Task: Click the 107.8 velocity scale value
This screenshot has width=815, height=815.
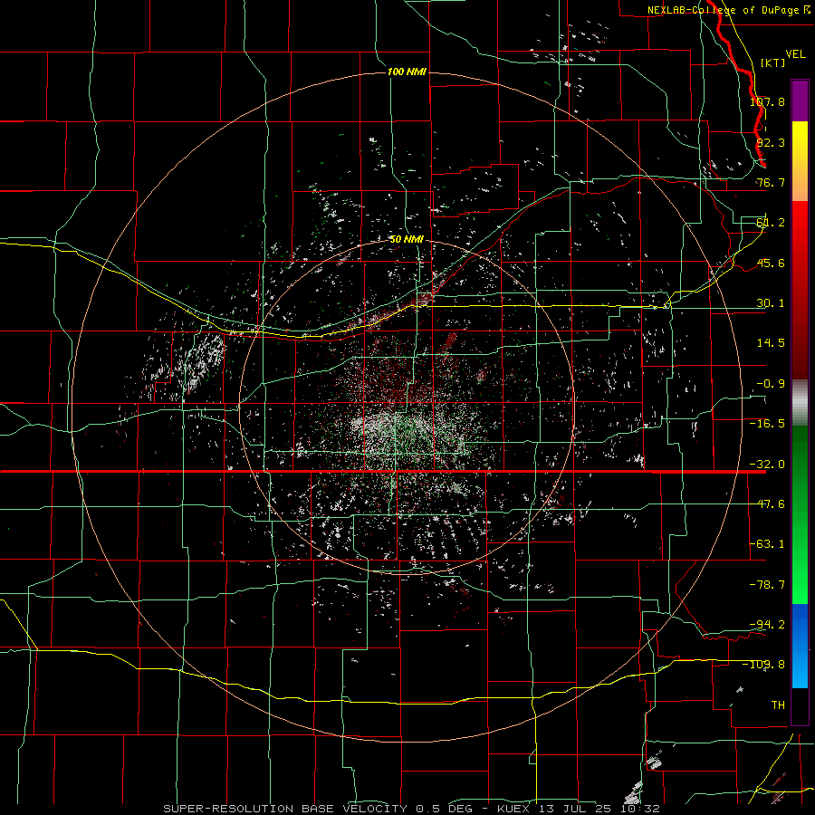Action: point(767,101)
